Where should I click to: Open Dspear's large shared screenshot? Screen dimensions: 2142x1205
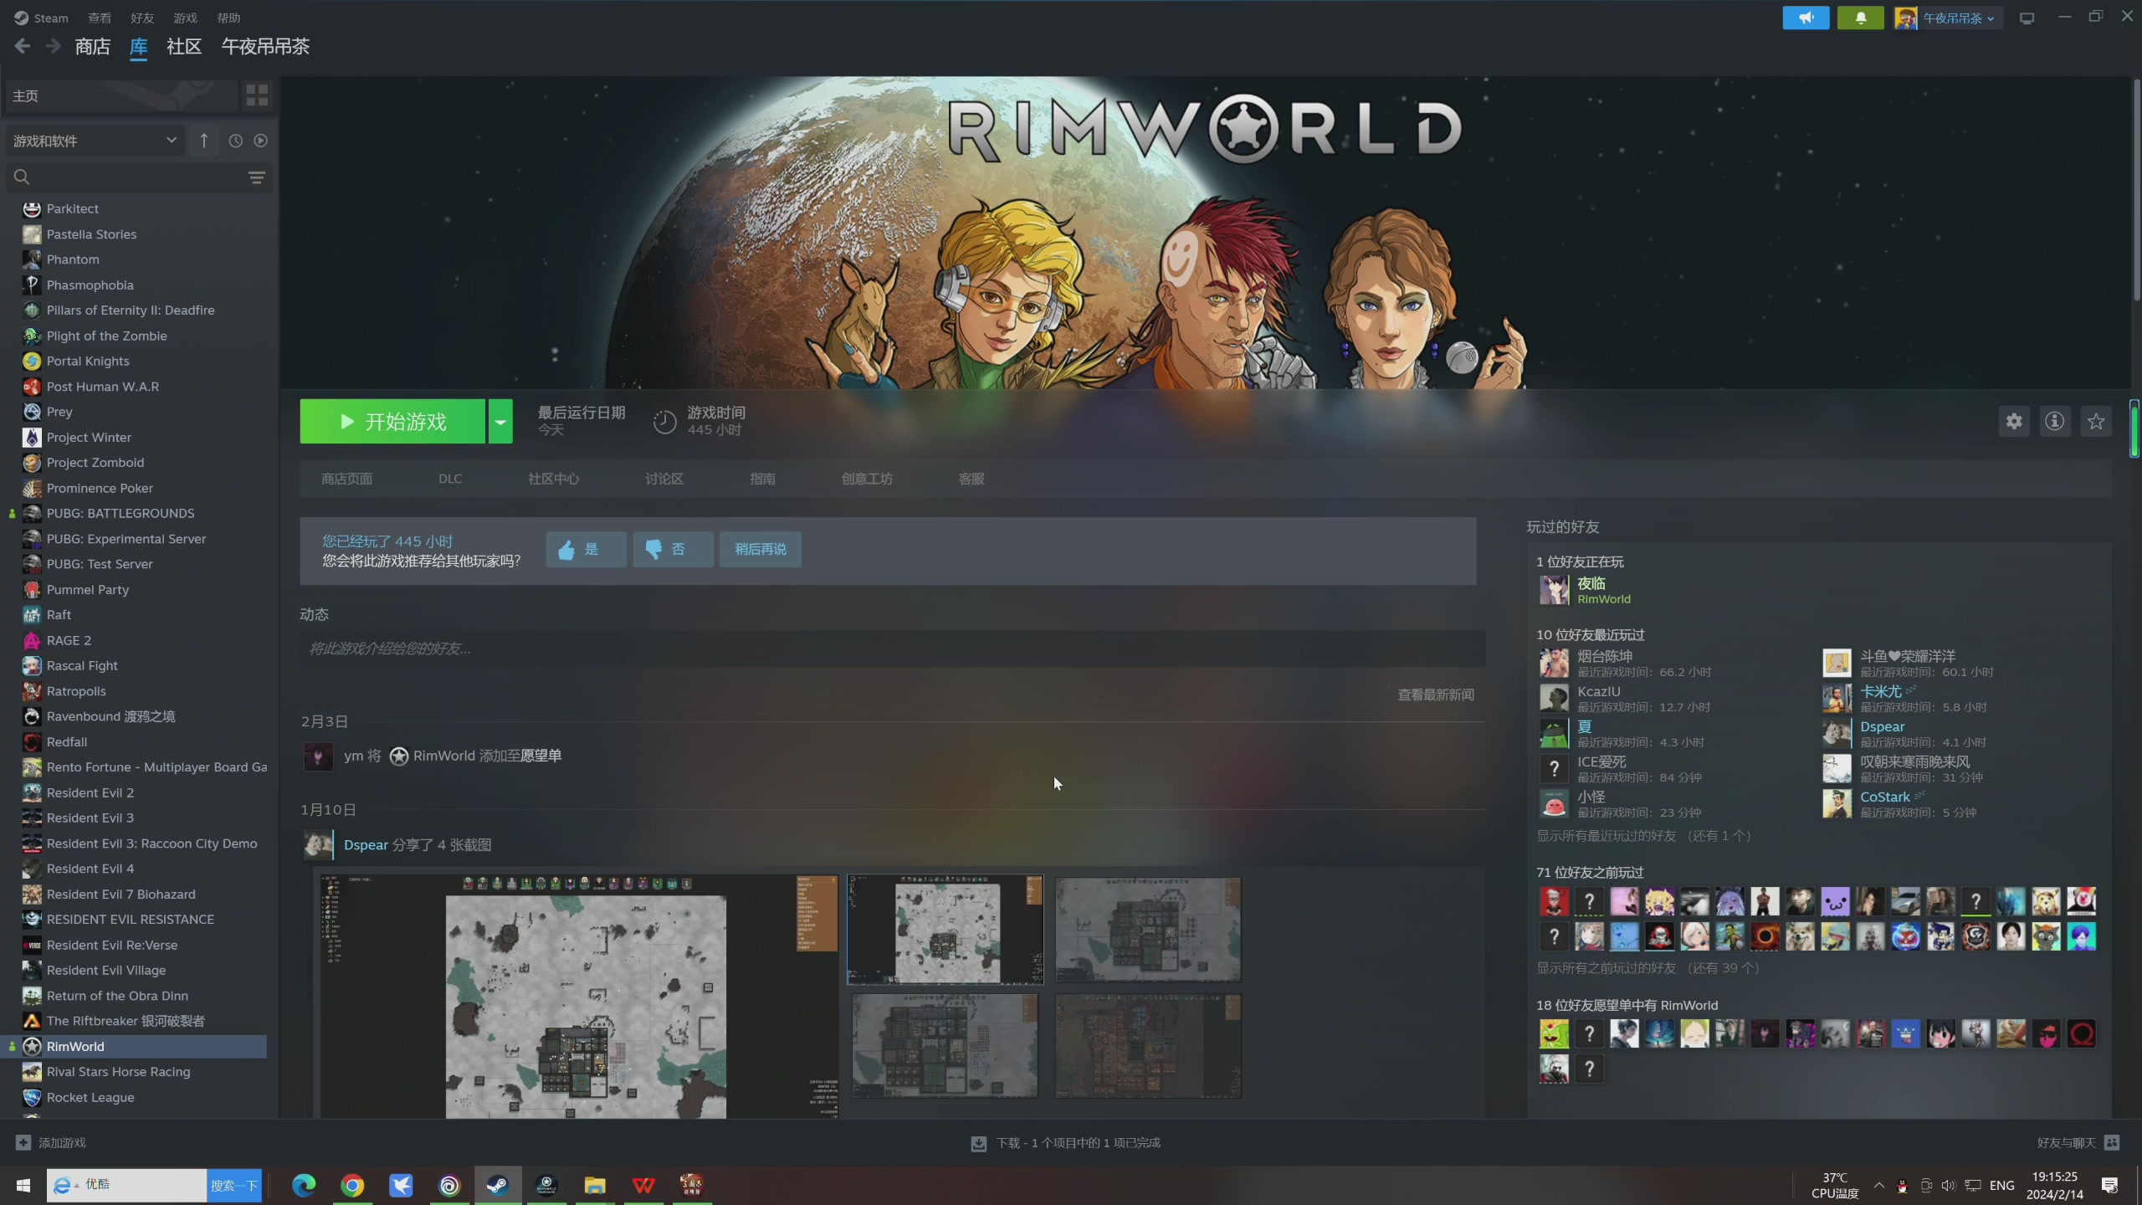[579, 996]
